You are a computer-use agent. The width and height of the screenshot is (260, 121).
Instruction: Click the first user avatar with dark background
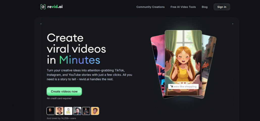50,111
